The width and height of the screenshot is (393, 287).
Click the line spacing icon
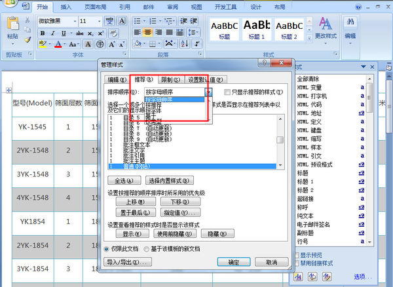(192, 32)
